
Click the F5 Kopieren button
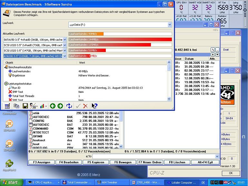click(x=96, y=162)
